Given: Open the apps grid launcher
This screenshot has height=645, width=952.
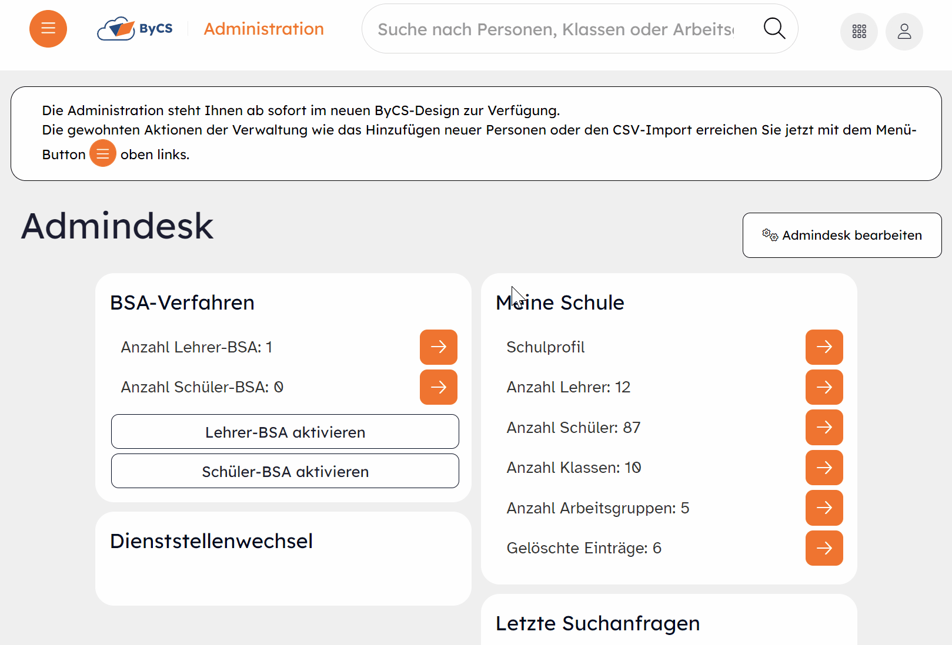Looking at the screenshot, I should 859,31.
